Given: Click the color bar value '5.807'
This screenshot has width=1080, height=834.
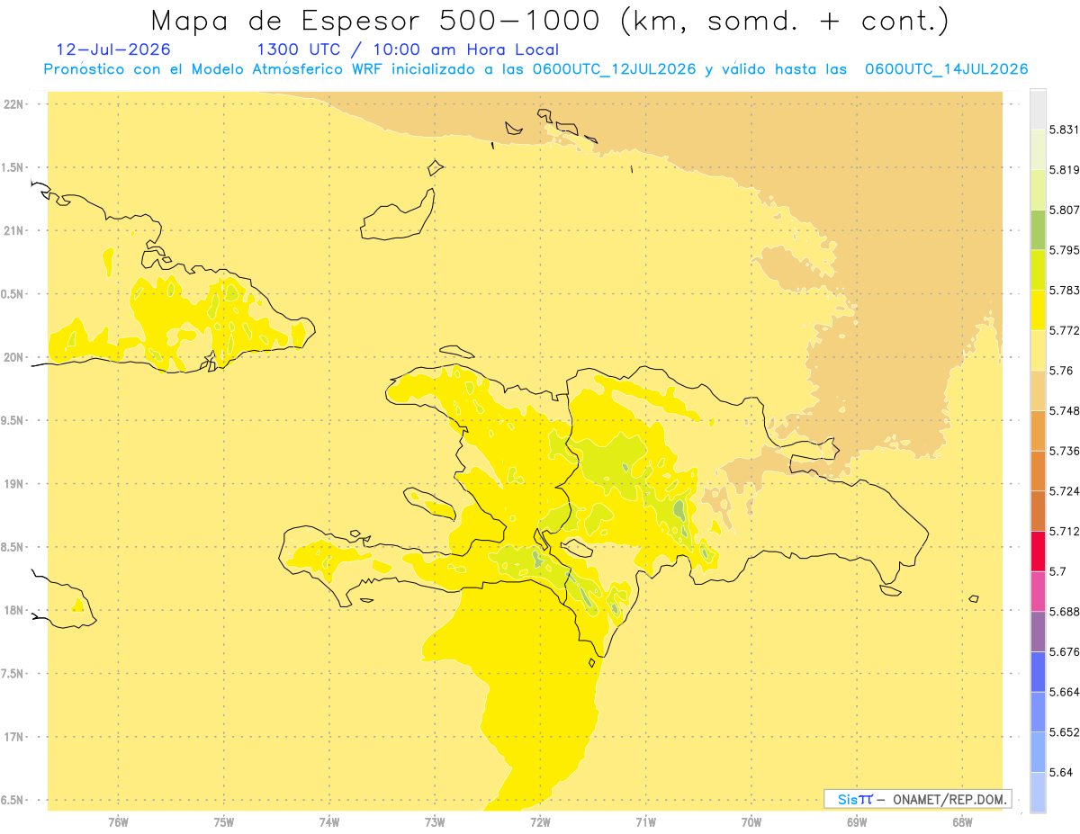Looking at the screenshot, I should point(1064,210).
